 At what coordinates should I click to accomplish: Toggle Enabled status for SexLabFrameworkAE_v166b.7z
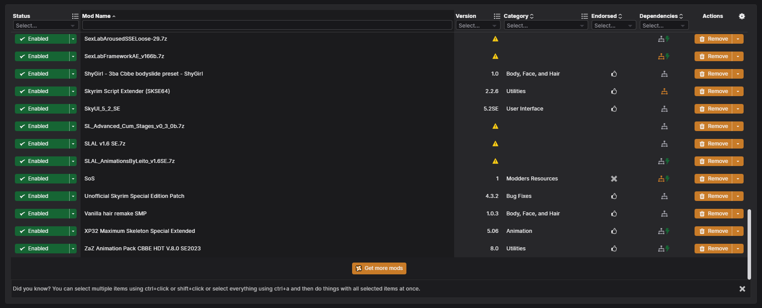pyautogui.click(x=42, y=56)
